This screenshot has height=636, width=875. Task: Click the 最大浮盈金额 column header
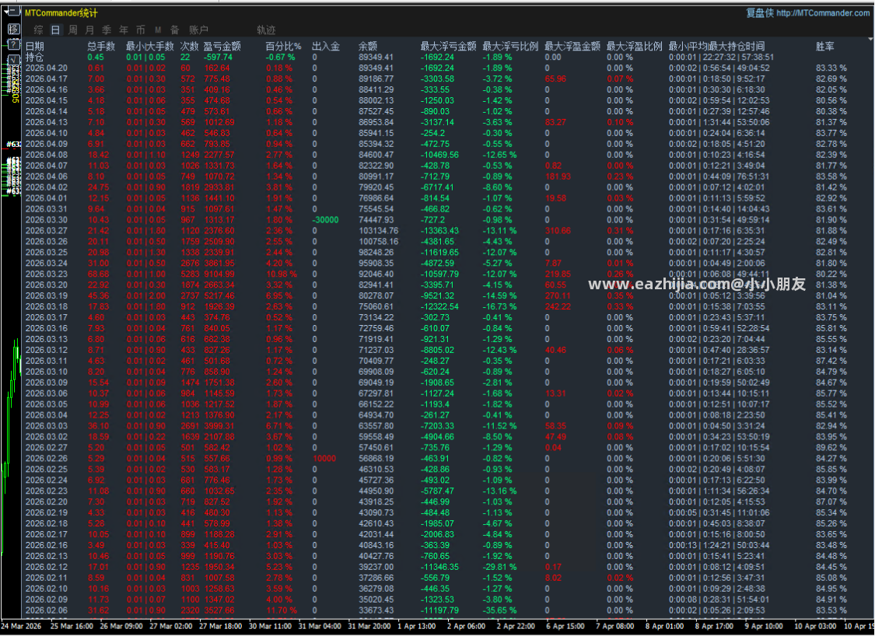tap(572, 47)
